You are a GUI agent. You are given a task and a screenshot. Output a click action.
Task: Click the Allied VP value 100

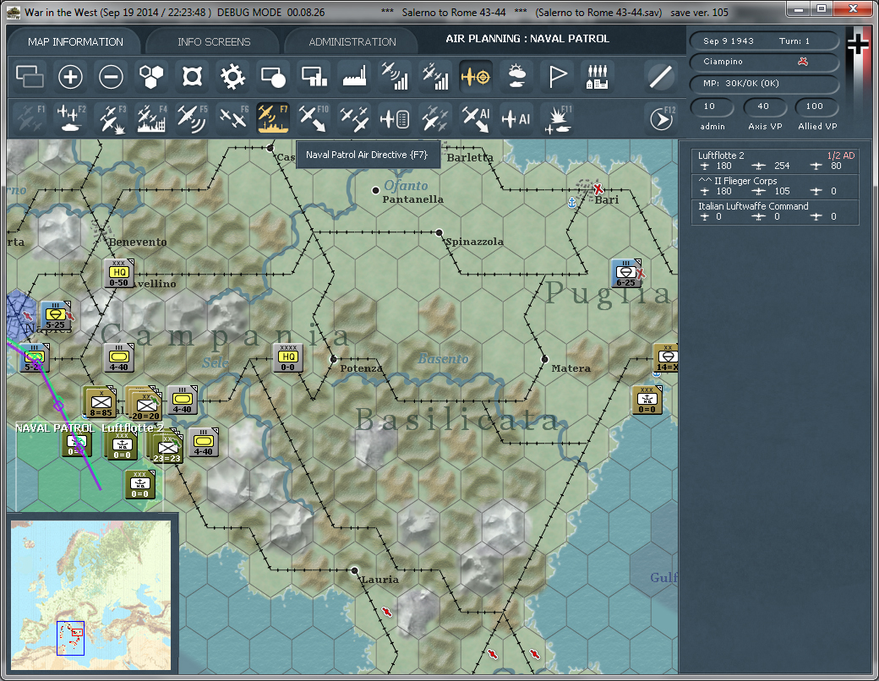coord(815,106)
